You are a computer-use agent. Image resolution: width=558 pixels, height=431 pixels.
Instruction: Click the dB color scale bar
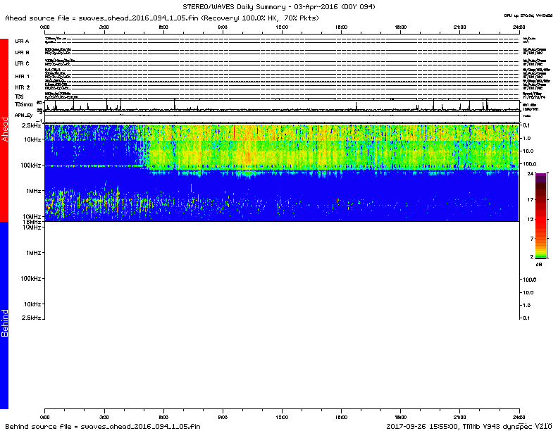click(x=540, y=216)
